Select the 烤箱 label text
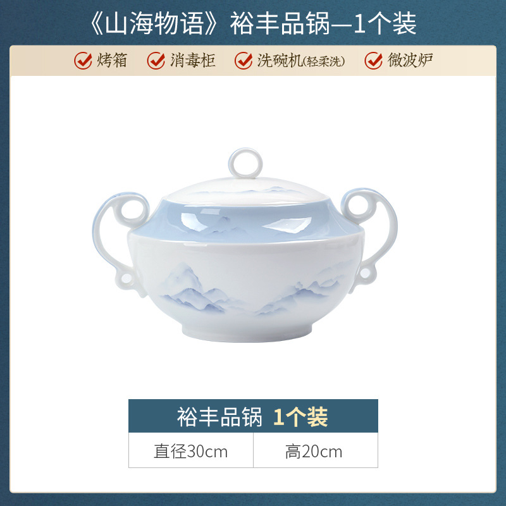 [x=112, y=60]
